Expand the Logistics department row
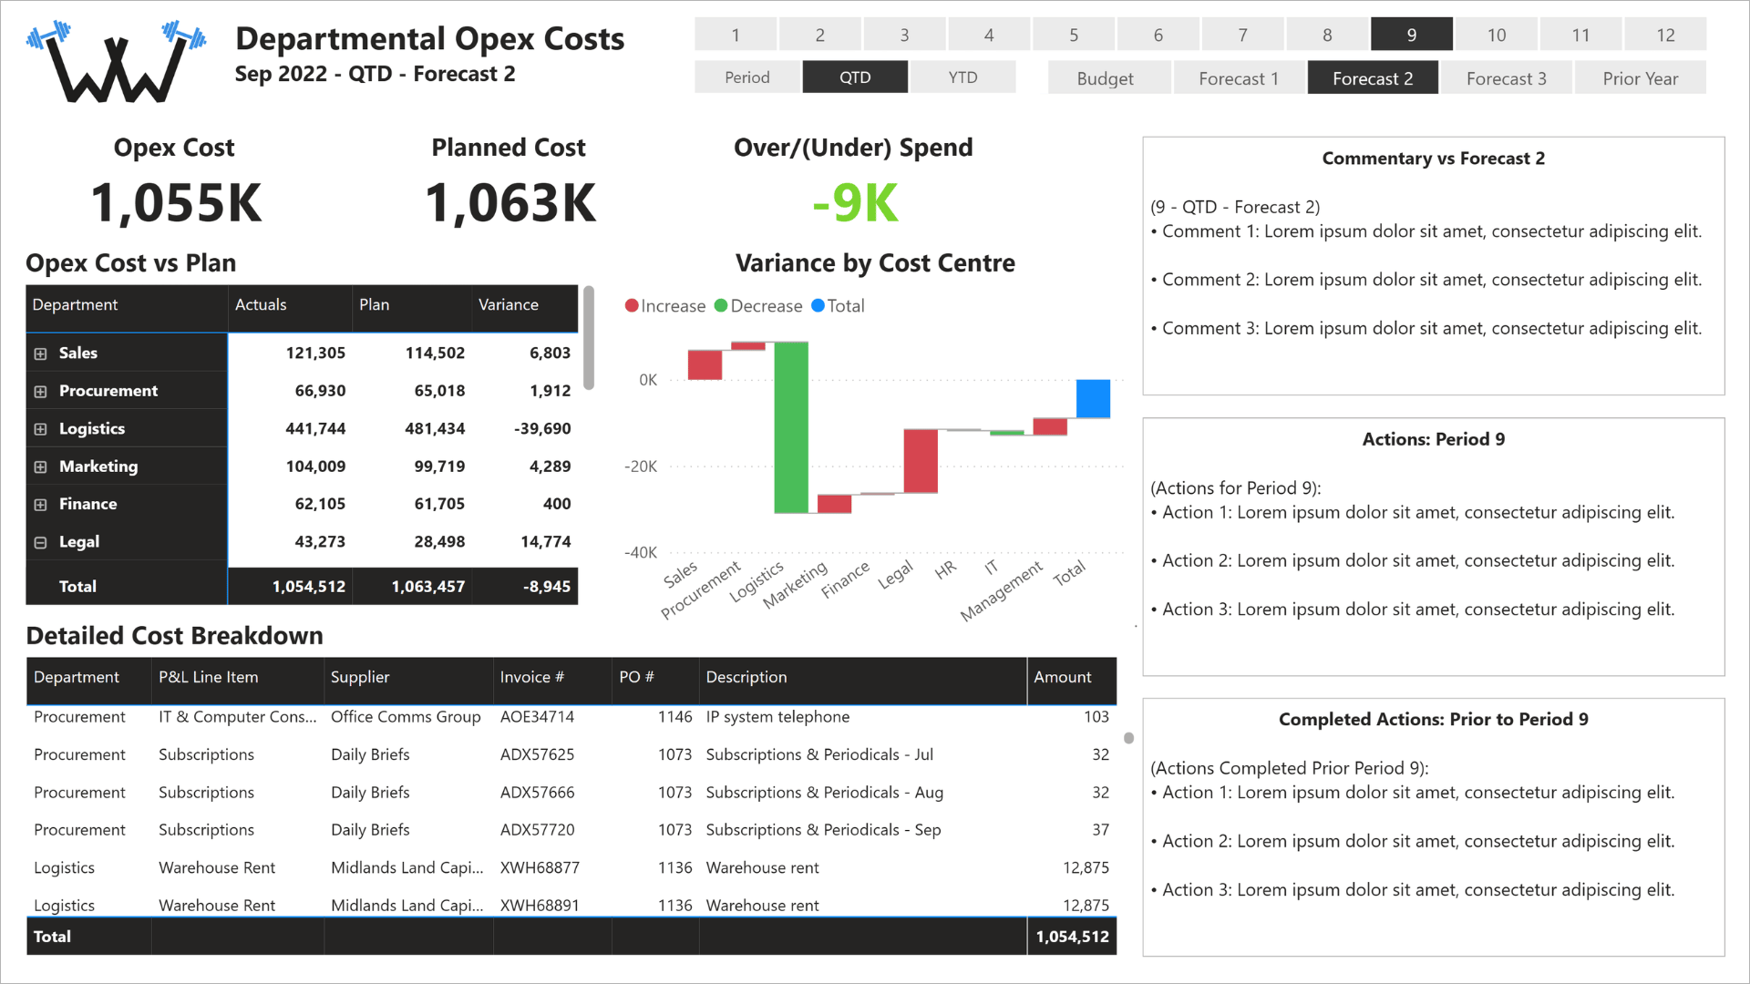Image resolution: width=1750 pixels, height=984 pixels. click(40, 429)
